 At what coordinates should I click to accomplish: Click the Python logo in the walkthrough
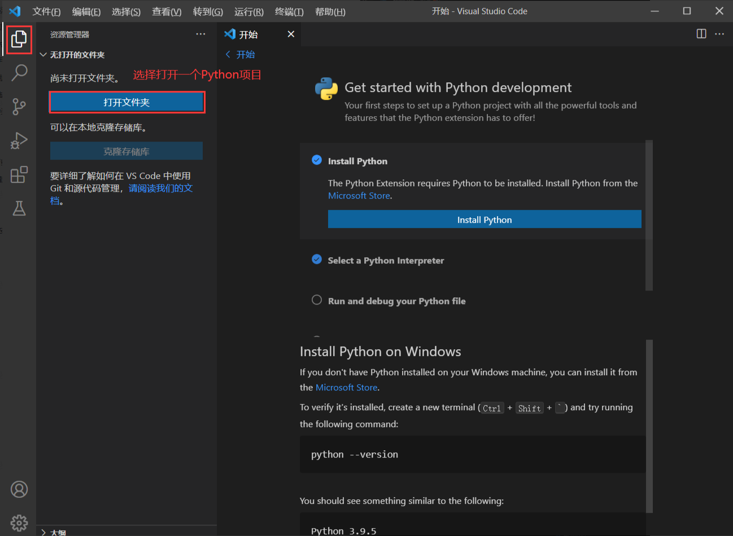coord(326,89)
